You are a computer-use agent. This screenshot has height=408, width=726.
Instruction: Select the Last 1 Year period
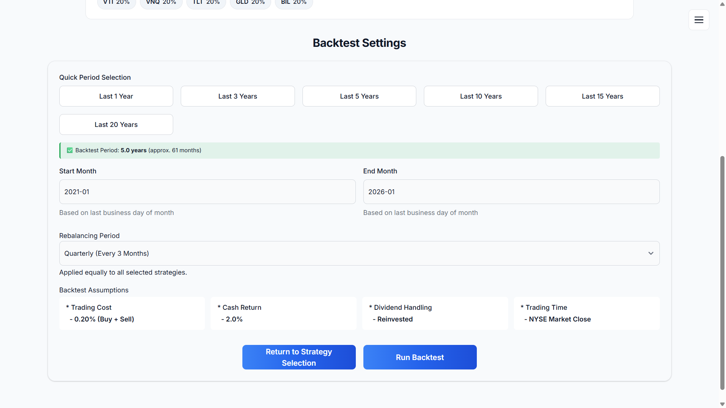pos(116,96)
